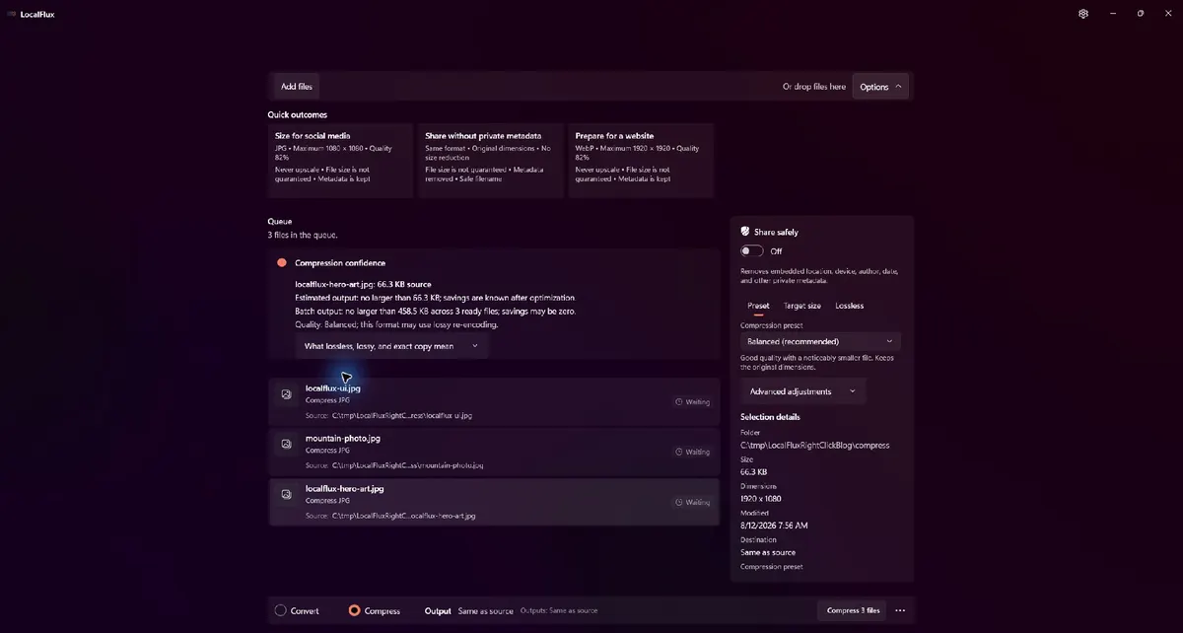Click the Quick outcomes heading
The height and width of the screenshot is (633, 1183).
tap(297, 114)
